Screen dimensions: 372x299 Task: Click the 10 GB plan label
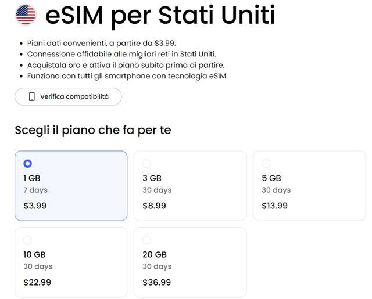coord(34,254)
